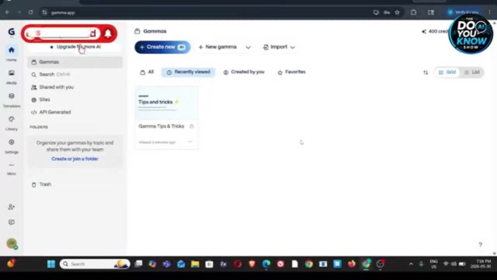Click the Gamma logo icon
Screen dimensions: 497x280
click(x=11, y=32)
